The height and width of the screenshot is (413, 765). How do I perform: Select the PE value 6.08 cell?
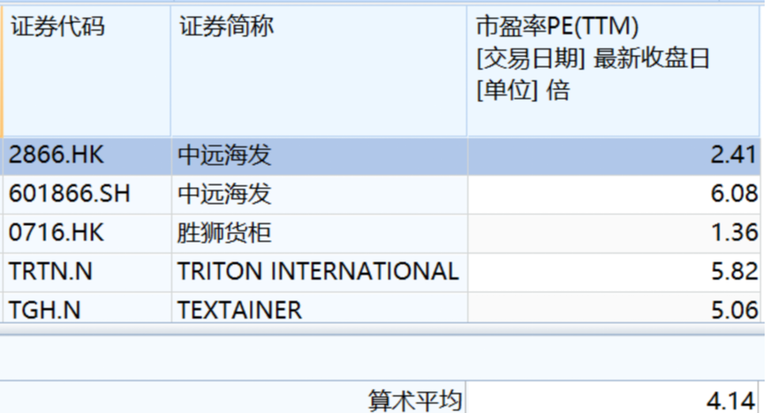coord(734,194)
